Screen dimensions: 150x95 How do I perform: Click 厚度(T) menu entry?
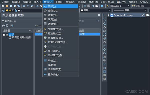click(60, 65)
